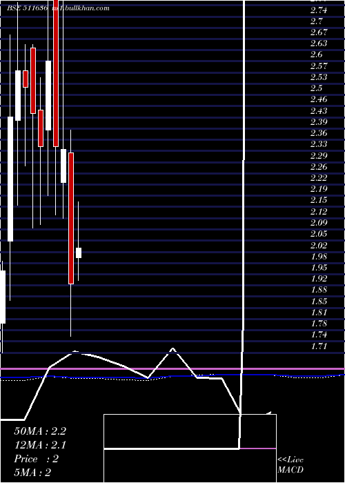
Task: Choose the 2.15 price axis label
Action: [x=319, y=200]
